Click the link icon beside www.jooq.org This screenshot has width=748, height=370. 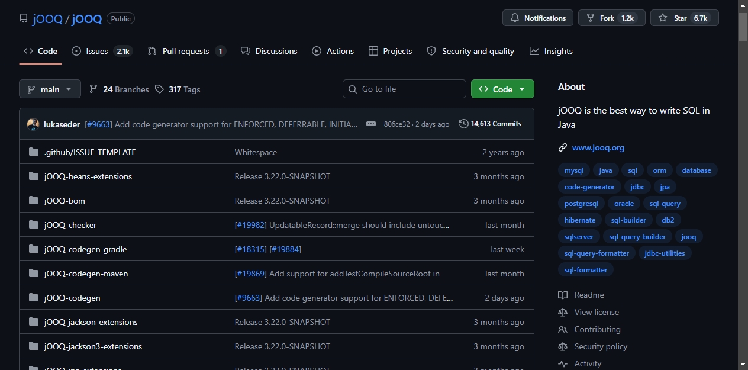(x=563, y=147)
